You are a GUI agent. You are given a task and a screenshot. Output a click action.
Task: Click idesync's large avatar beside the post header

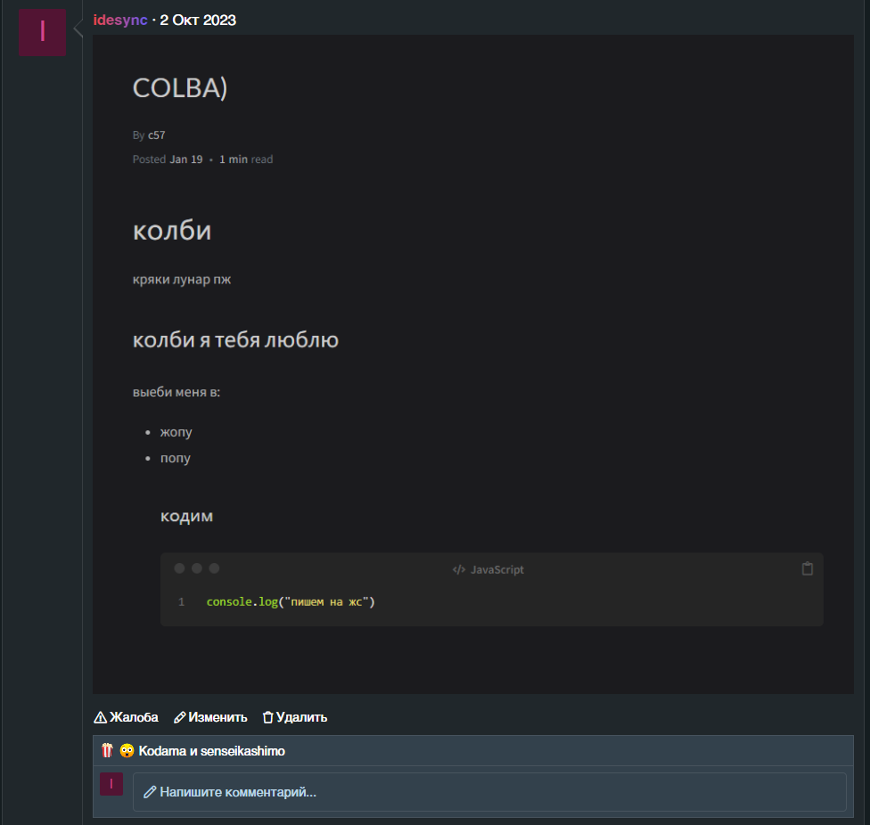click(x=42, y=33)
